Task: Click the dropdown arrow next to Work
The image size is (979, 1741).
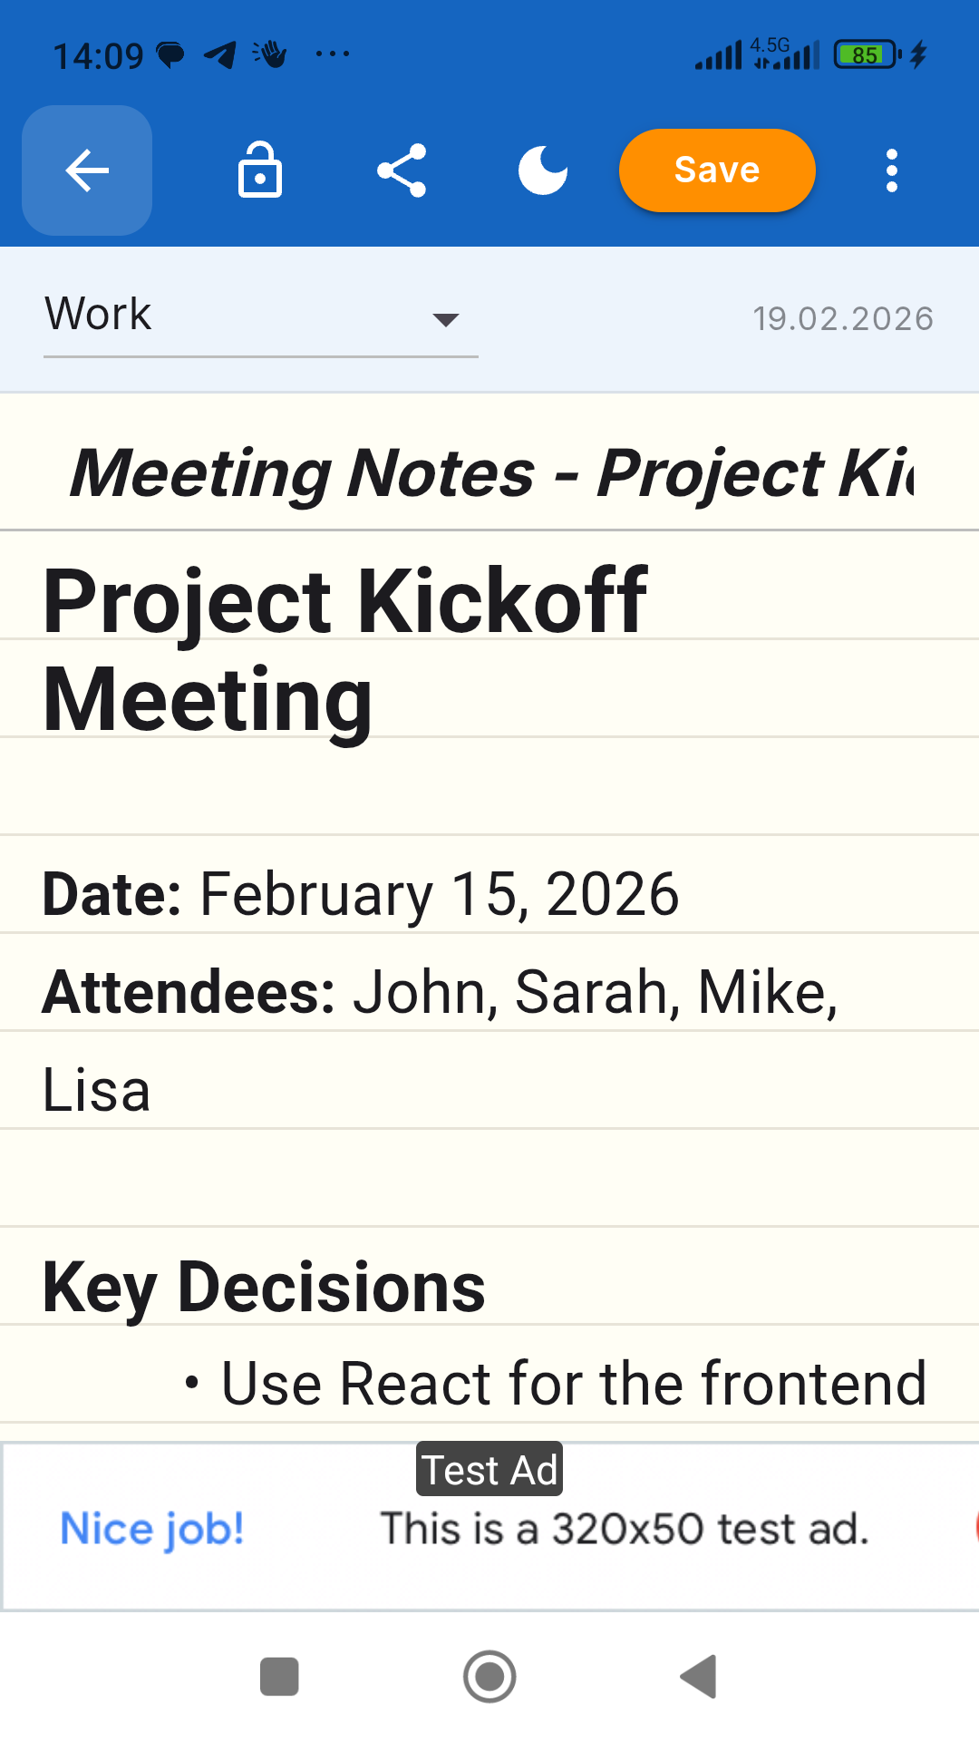Action: point(446,319)
